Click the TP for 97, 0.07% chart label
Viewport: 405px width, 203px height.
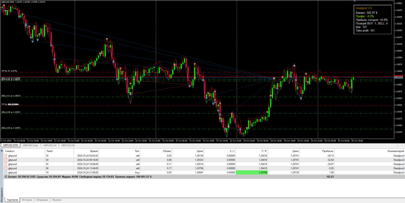(x=9, y=71)
